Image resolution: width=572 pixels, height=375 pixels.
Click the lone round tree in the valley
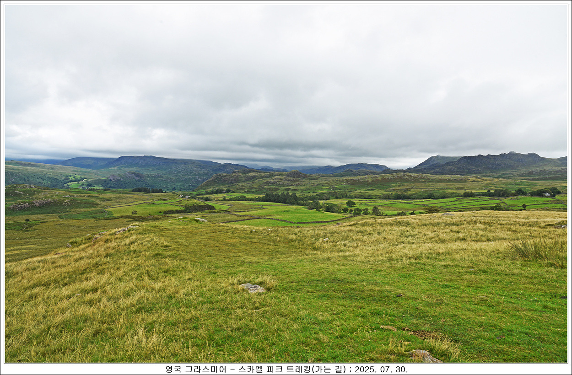(350, 204)
